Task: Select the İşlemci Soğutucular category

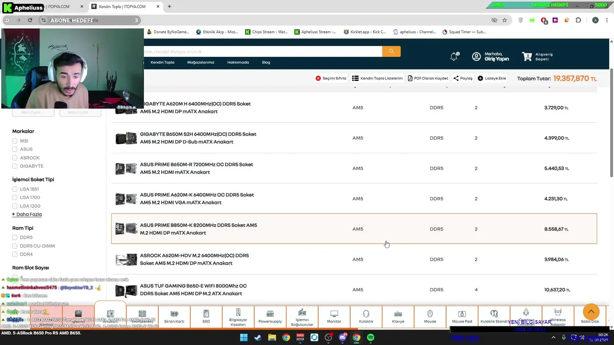Action: [302, 317]
